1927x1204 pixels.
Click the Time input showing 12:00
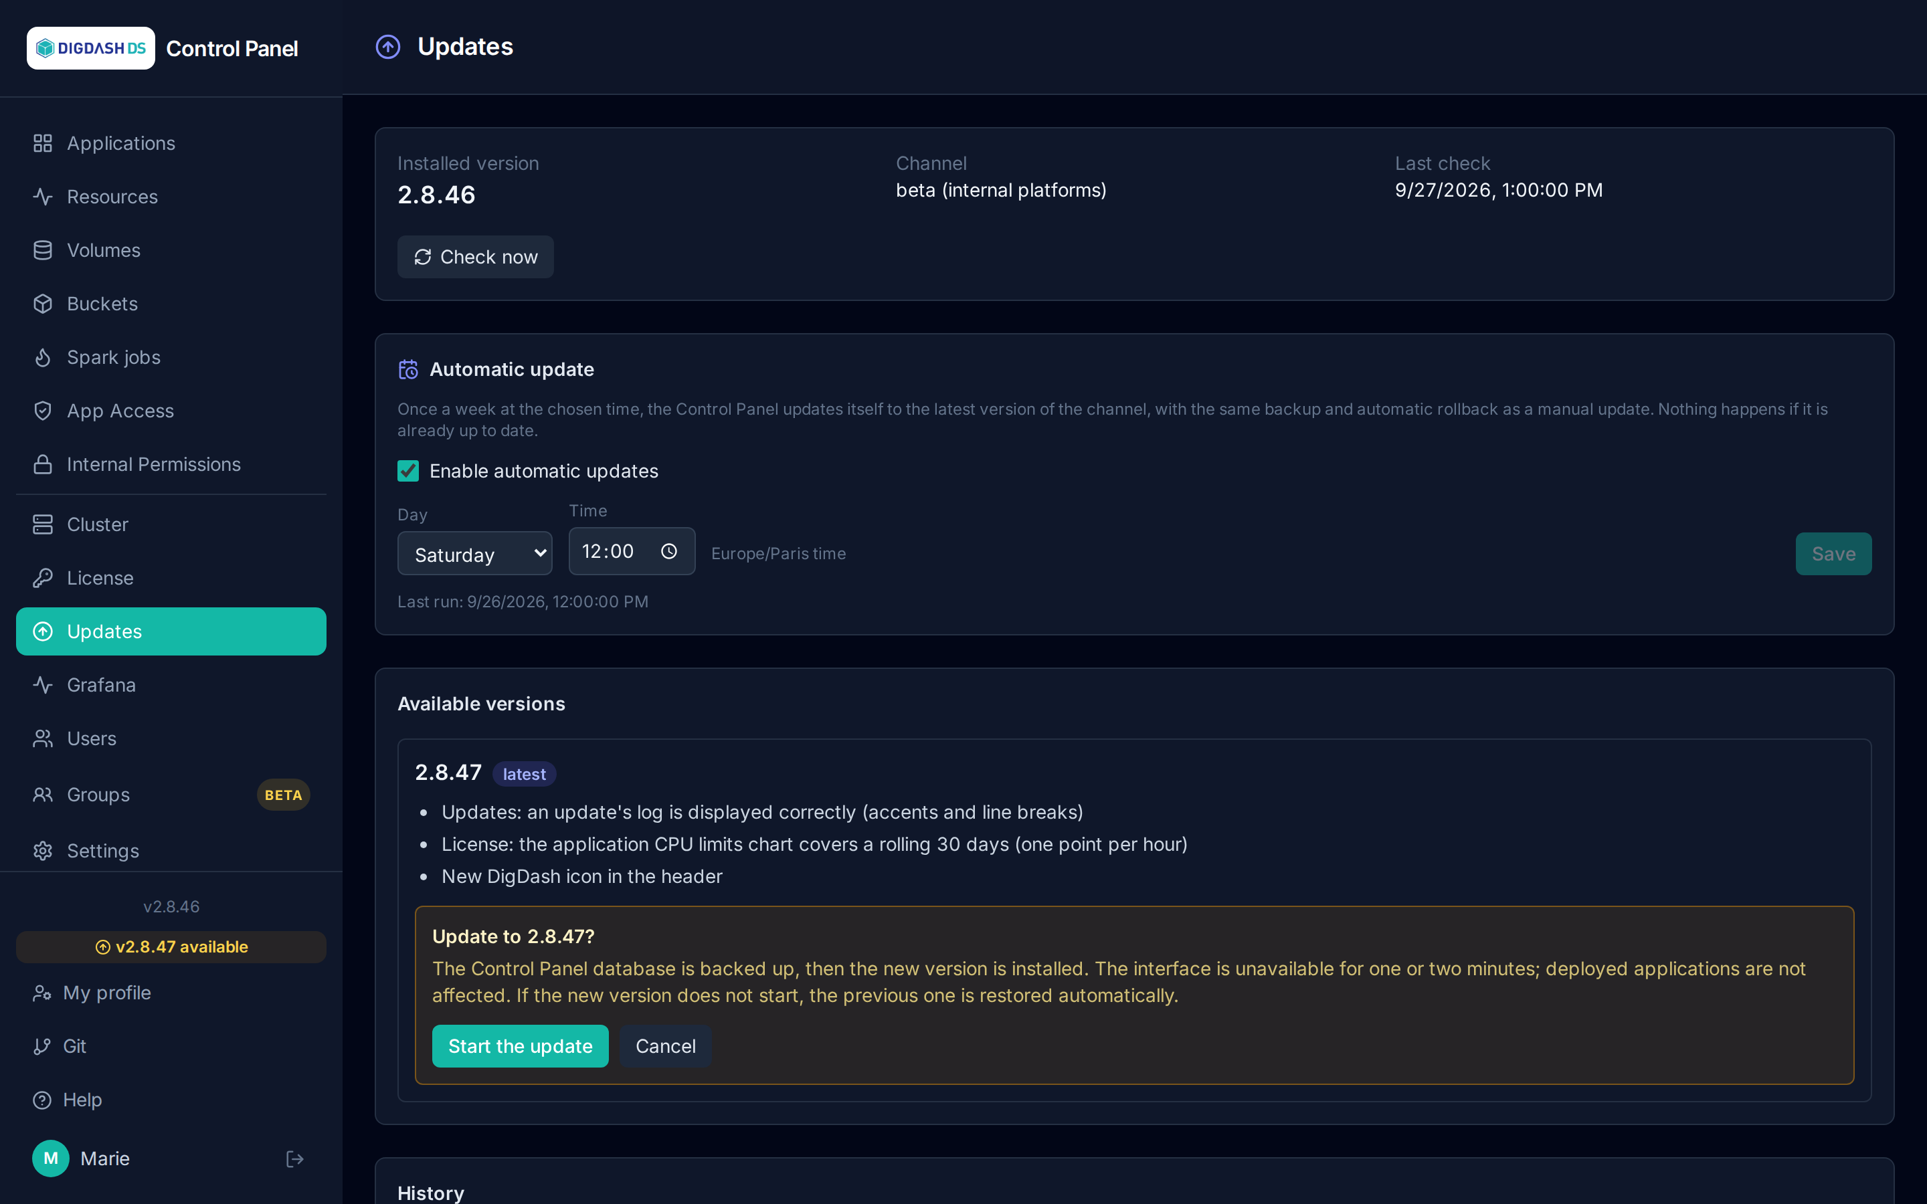coord(632,551)
